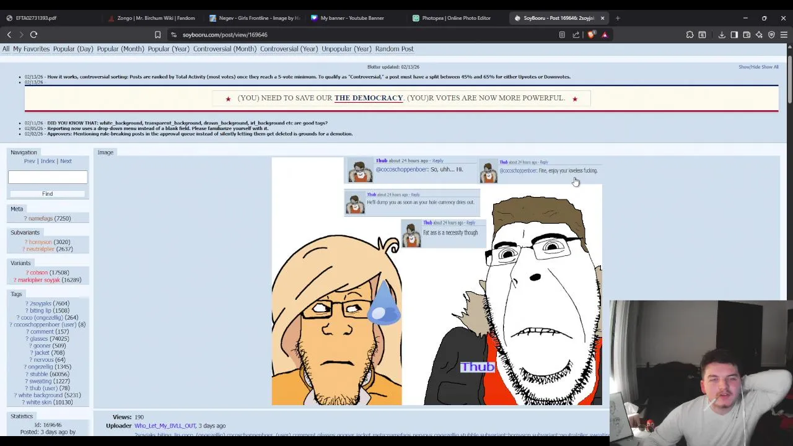Open the extensions puzzle icon

690,35
